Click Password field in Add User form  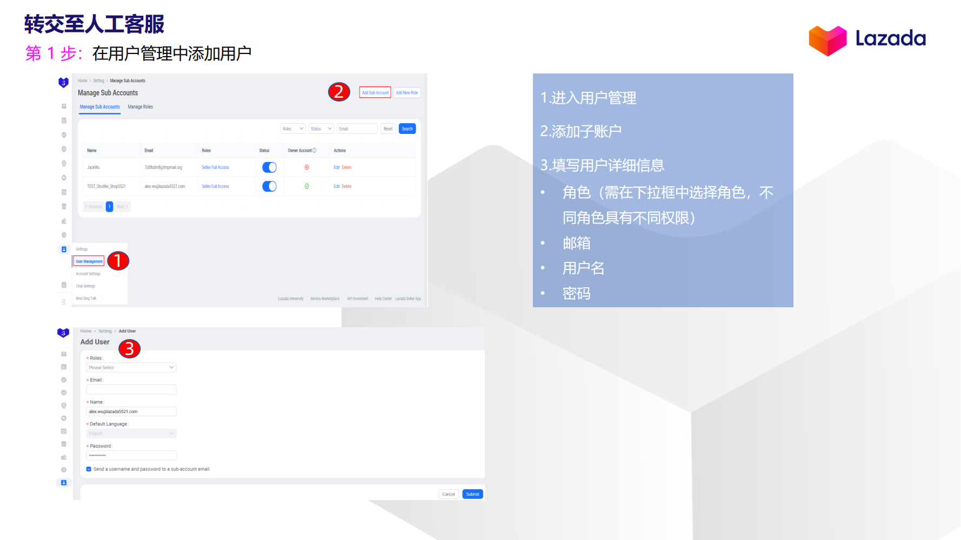131,455
